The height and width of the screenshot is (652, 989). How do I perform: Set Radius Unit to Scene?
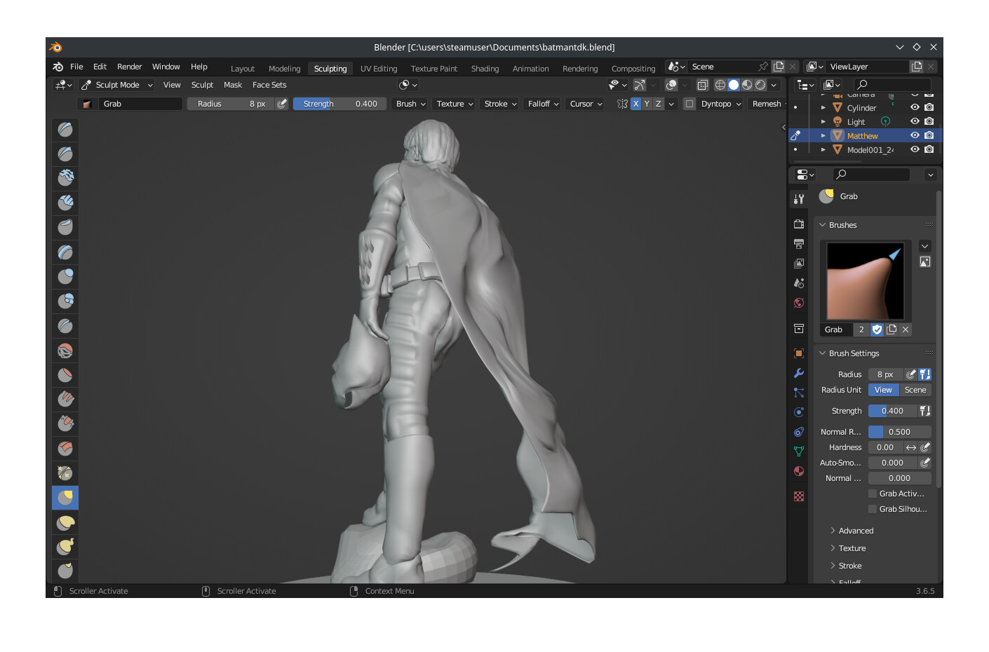click(915, 390)
